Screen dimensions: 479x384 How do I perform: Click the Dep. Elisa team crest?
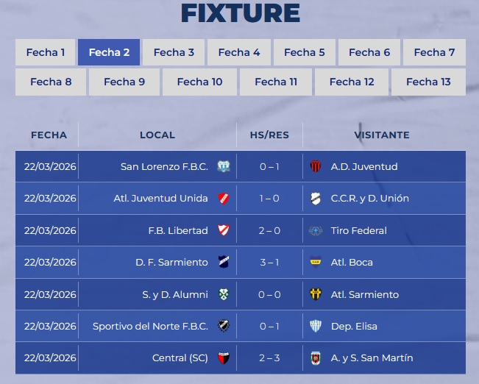(316, 327)
